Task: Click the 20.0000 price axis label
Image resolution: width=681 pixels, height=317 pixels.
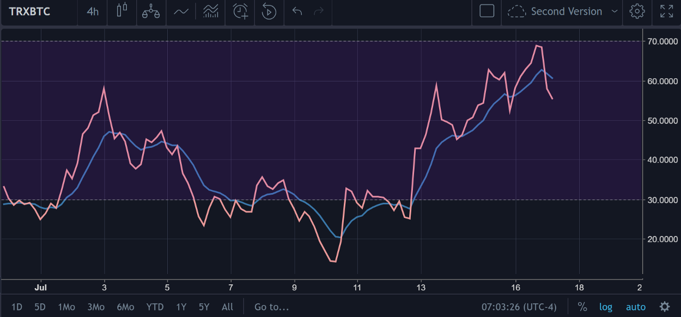Action: click(x=664, y=240)
